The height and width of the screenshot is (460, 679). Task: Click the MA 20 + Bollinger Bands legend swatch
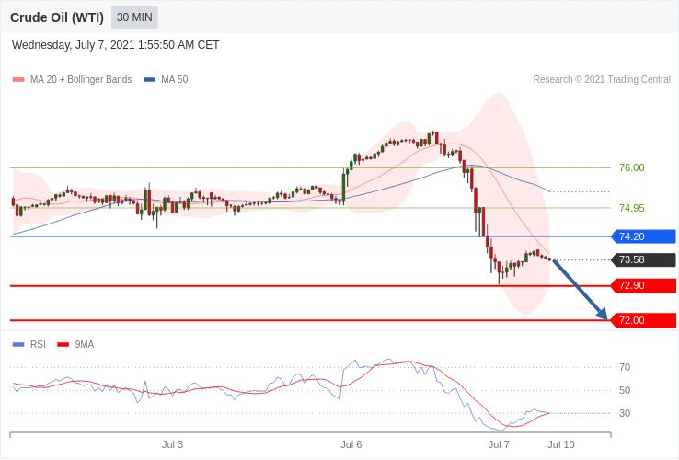tap(18, 80)
